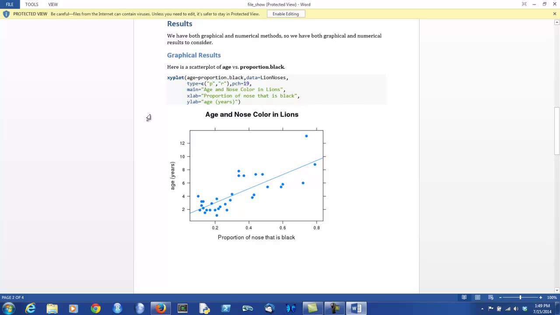The width and height of the screenshot is (560, 315).
Task: Switch to Firefox in the taskbar
Action: (161, 308)
